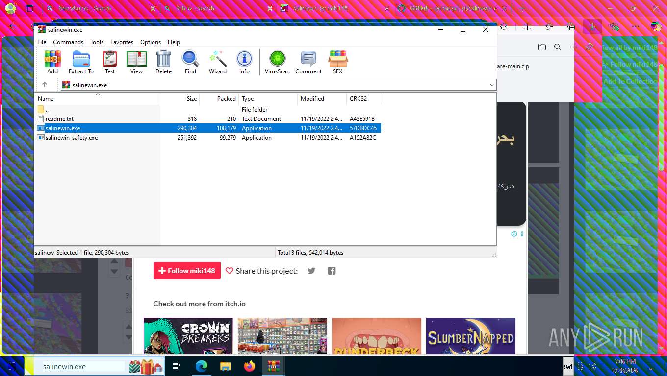Image resolution: width=667 pixels, height=376 pixels.
Task: Sort by Modified column header
Action: [322, 99]
